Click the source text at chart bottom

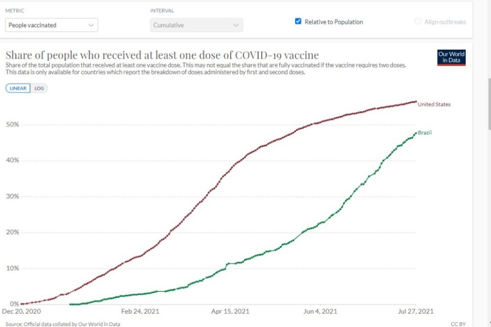62,324
